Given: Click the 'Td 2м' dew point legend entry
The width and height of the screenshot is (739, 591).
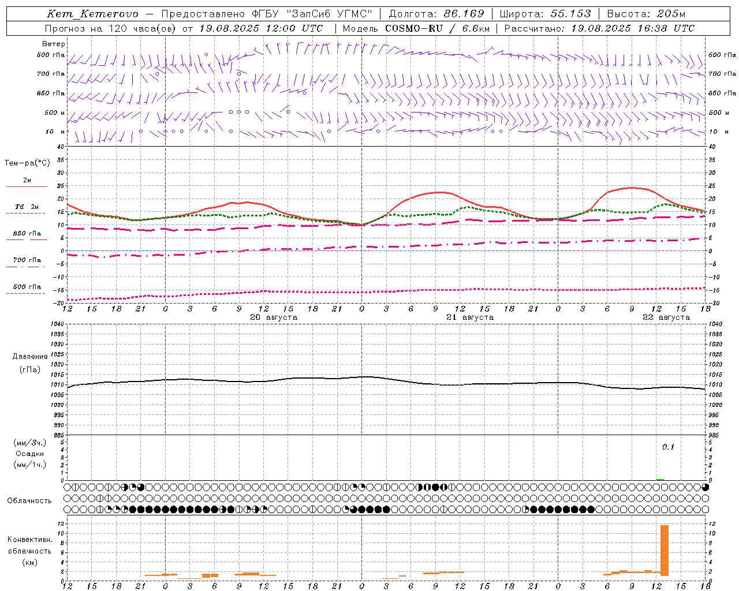Looking at the screenshot, I should (x=27, y=207).
